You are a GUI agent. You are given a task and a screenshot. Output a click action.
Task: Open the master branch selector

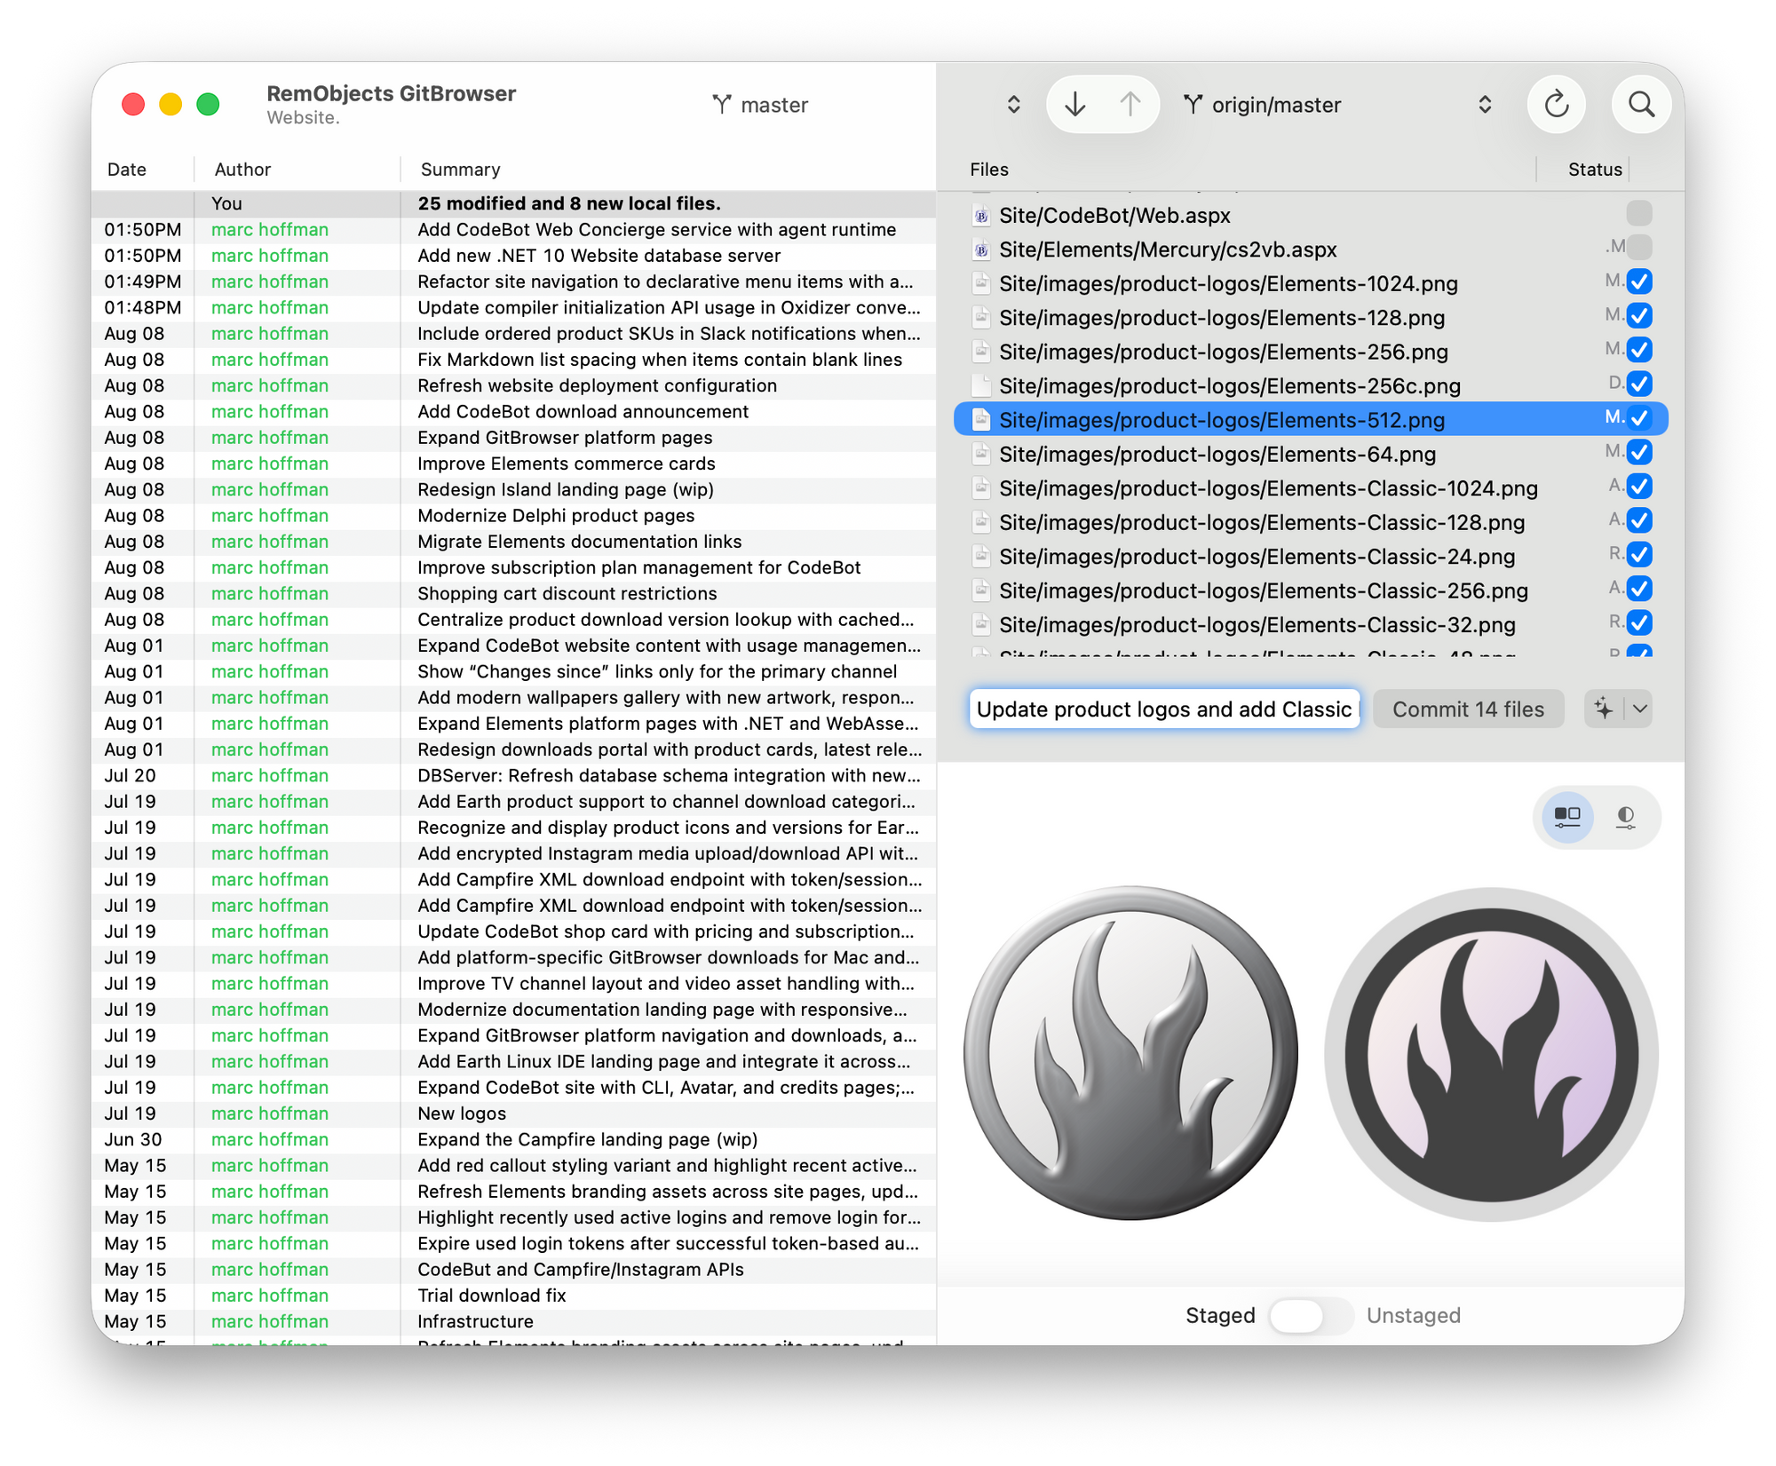pos(760,105)
